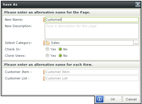Image resolution: width=142 pixels, height=104 pixels.
Task: Click the Customer List name field
Action: tap(92, 78)
